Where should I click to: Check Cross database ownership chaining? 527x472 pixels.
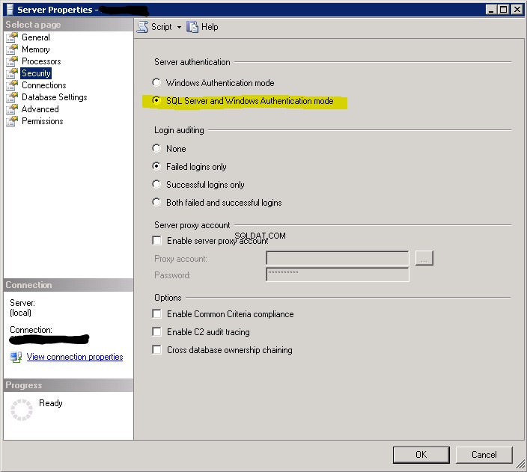156,350
